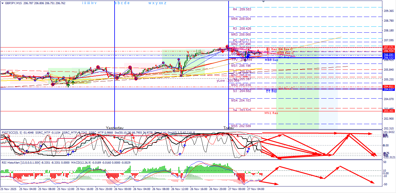Click the red 204.811 price tag
The image size is (396, 193).
tap(389, 87)
